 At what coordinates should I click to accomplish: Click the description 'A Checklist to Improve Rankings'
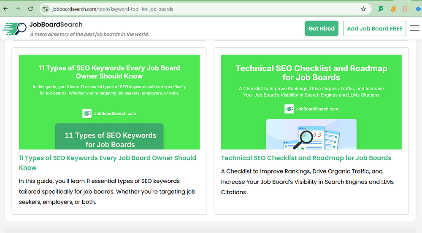[x=307, y=182]
